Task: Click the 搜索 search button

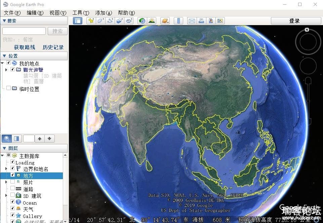Action: pos(57,31)
